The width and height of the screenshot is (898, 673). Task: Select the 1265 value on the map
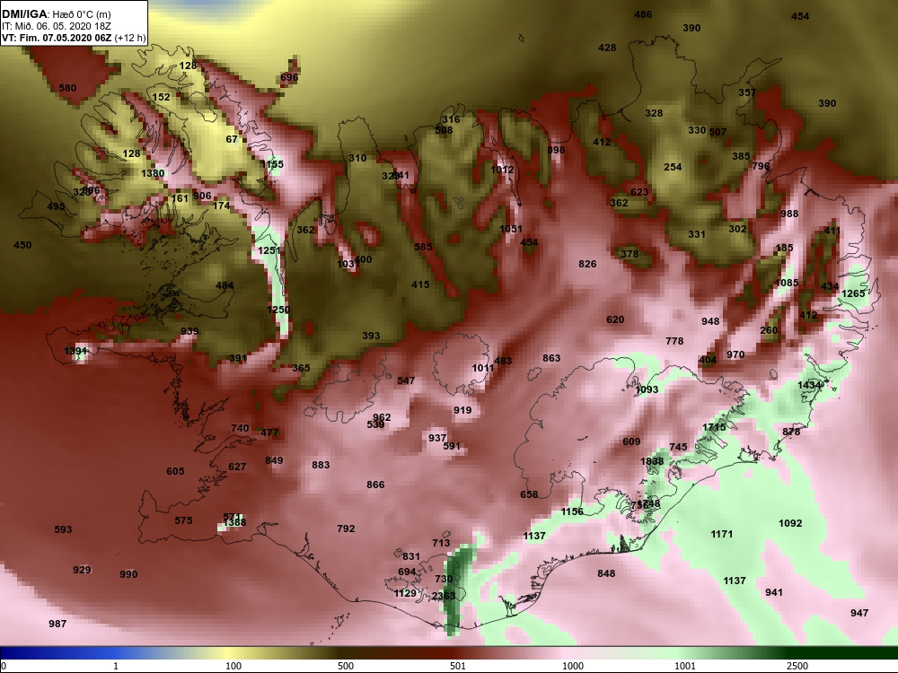853,293
